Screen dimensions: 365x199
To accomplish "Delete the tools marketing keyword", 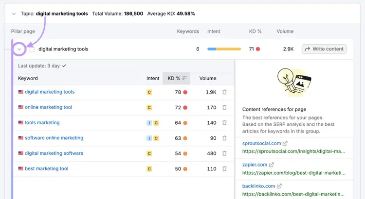I will tap(224, 123).
